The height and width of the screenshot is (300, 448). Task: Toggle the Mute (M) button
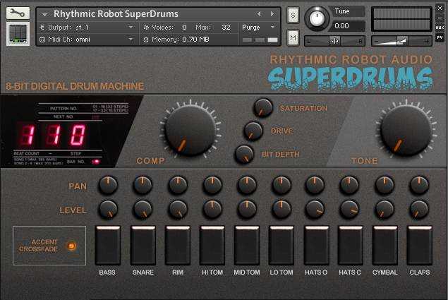(x=293, y=37)
